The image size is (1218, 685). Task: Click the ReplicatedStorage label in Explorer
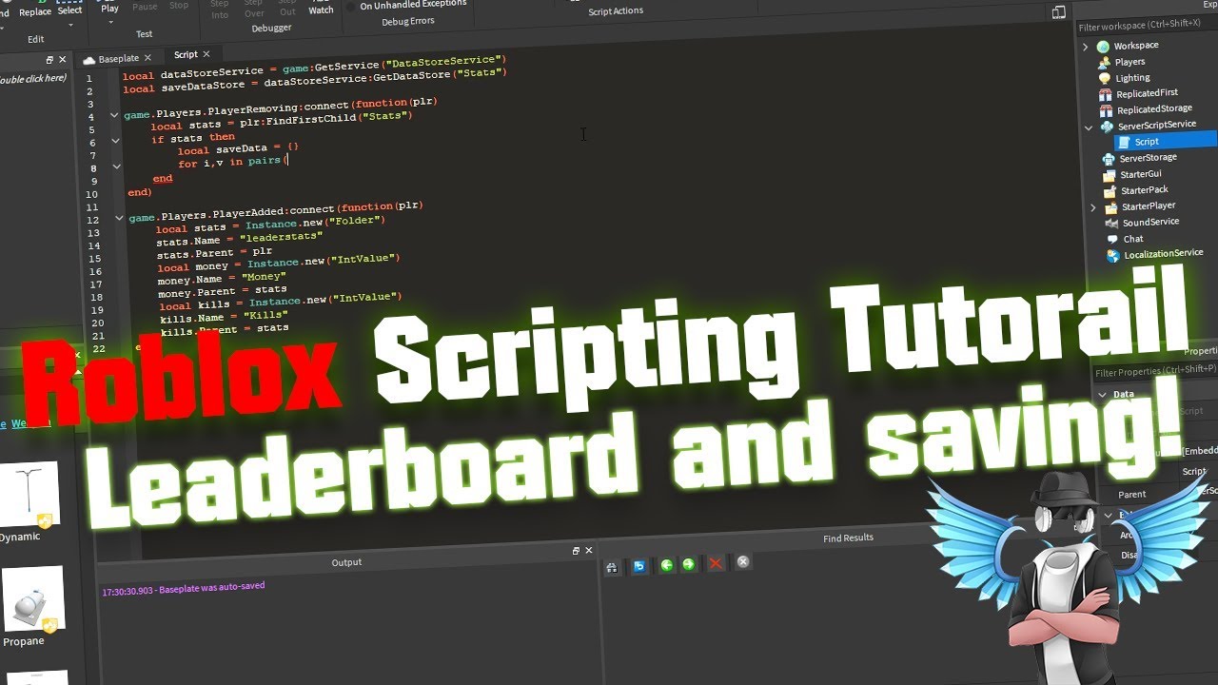pos(1154,109)
